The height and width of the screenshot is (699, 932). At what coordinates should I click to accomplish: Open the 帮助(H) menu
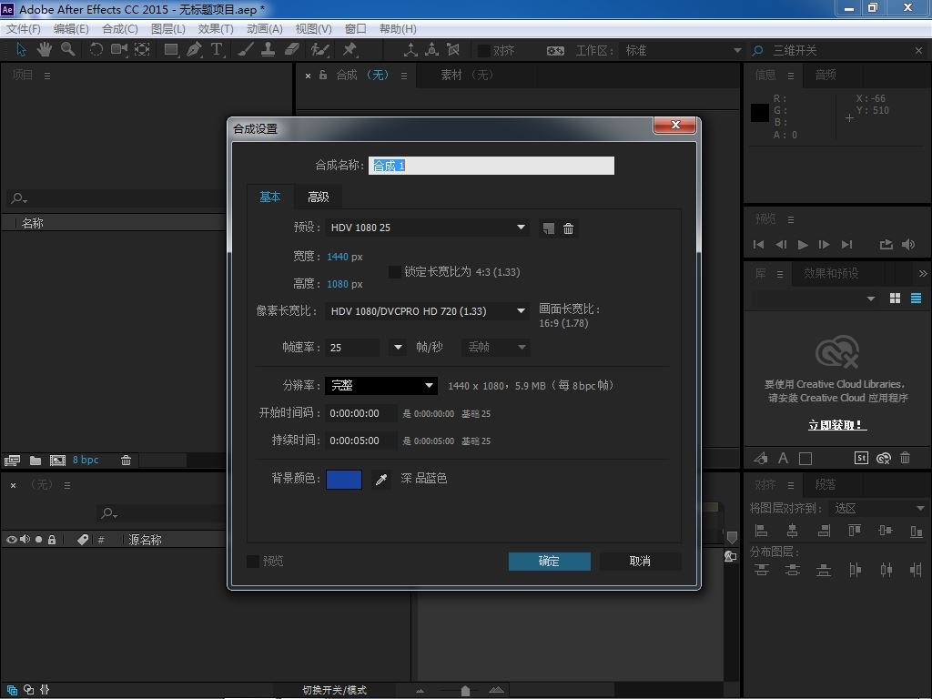coord(398,28)
